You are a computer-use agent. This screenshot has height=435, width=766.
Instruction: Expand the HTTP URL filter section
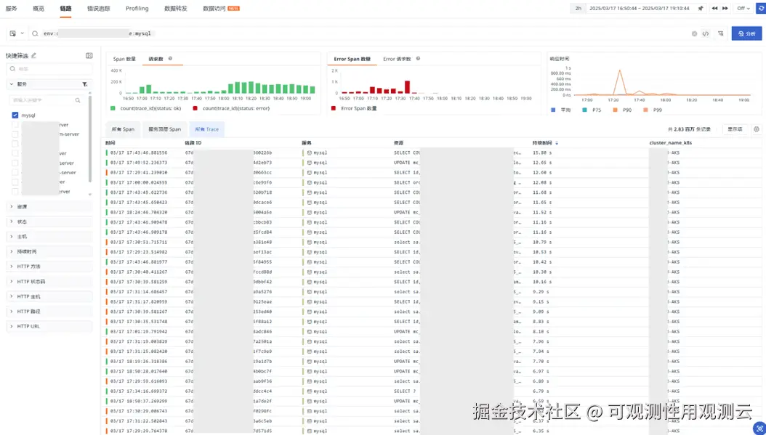tap(49, 326)
